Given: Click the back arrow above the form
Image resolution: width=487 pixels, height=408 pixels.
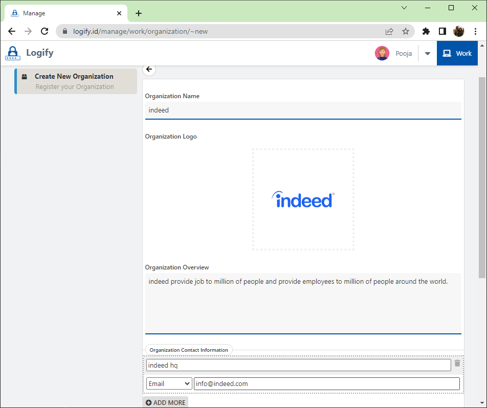Looking at the screenshot, I should pos(149,70).
